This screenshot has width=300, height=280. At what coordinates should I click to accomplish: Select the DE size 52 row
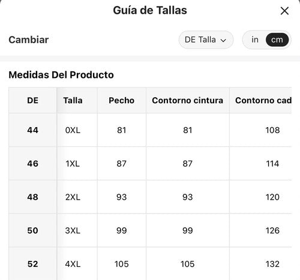click(150, 264)
